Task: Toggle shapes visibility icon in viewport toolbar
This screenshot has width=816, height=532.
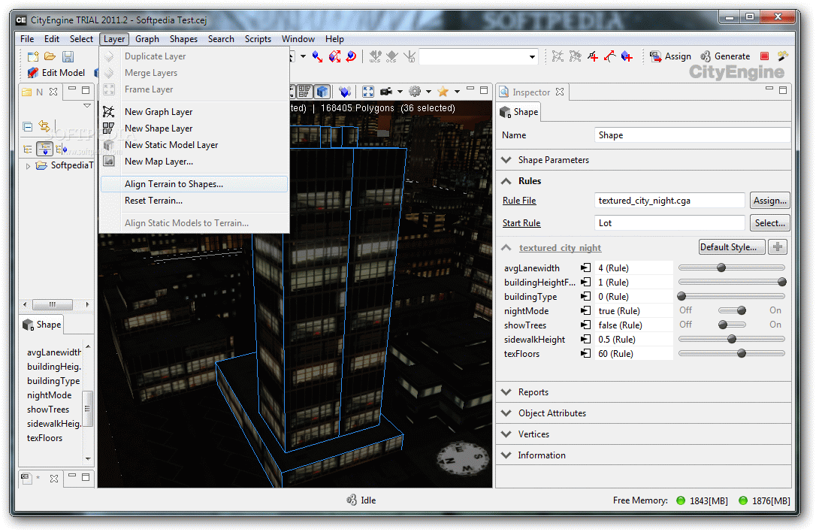Action: click(305, 92)
